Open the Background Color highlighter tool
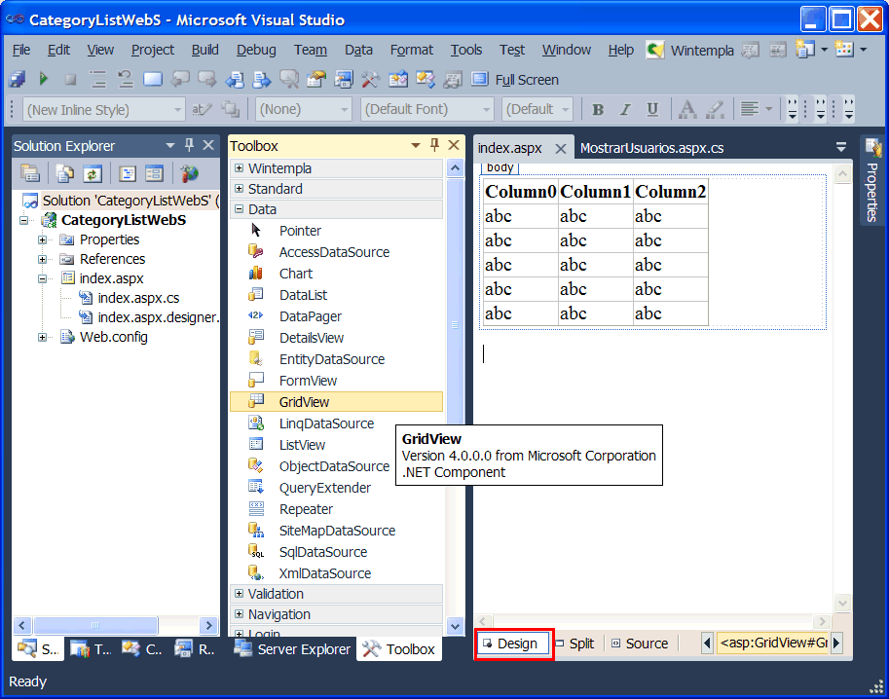The image size is (889, 699). 715,109
